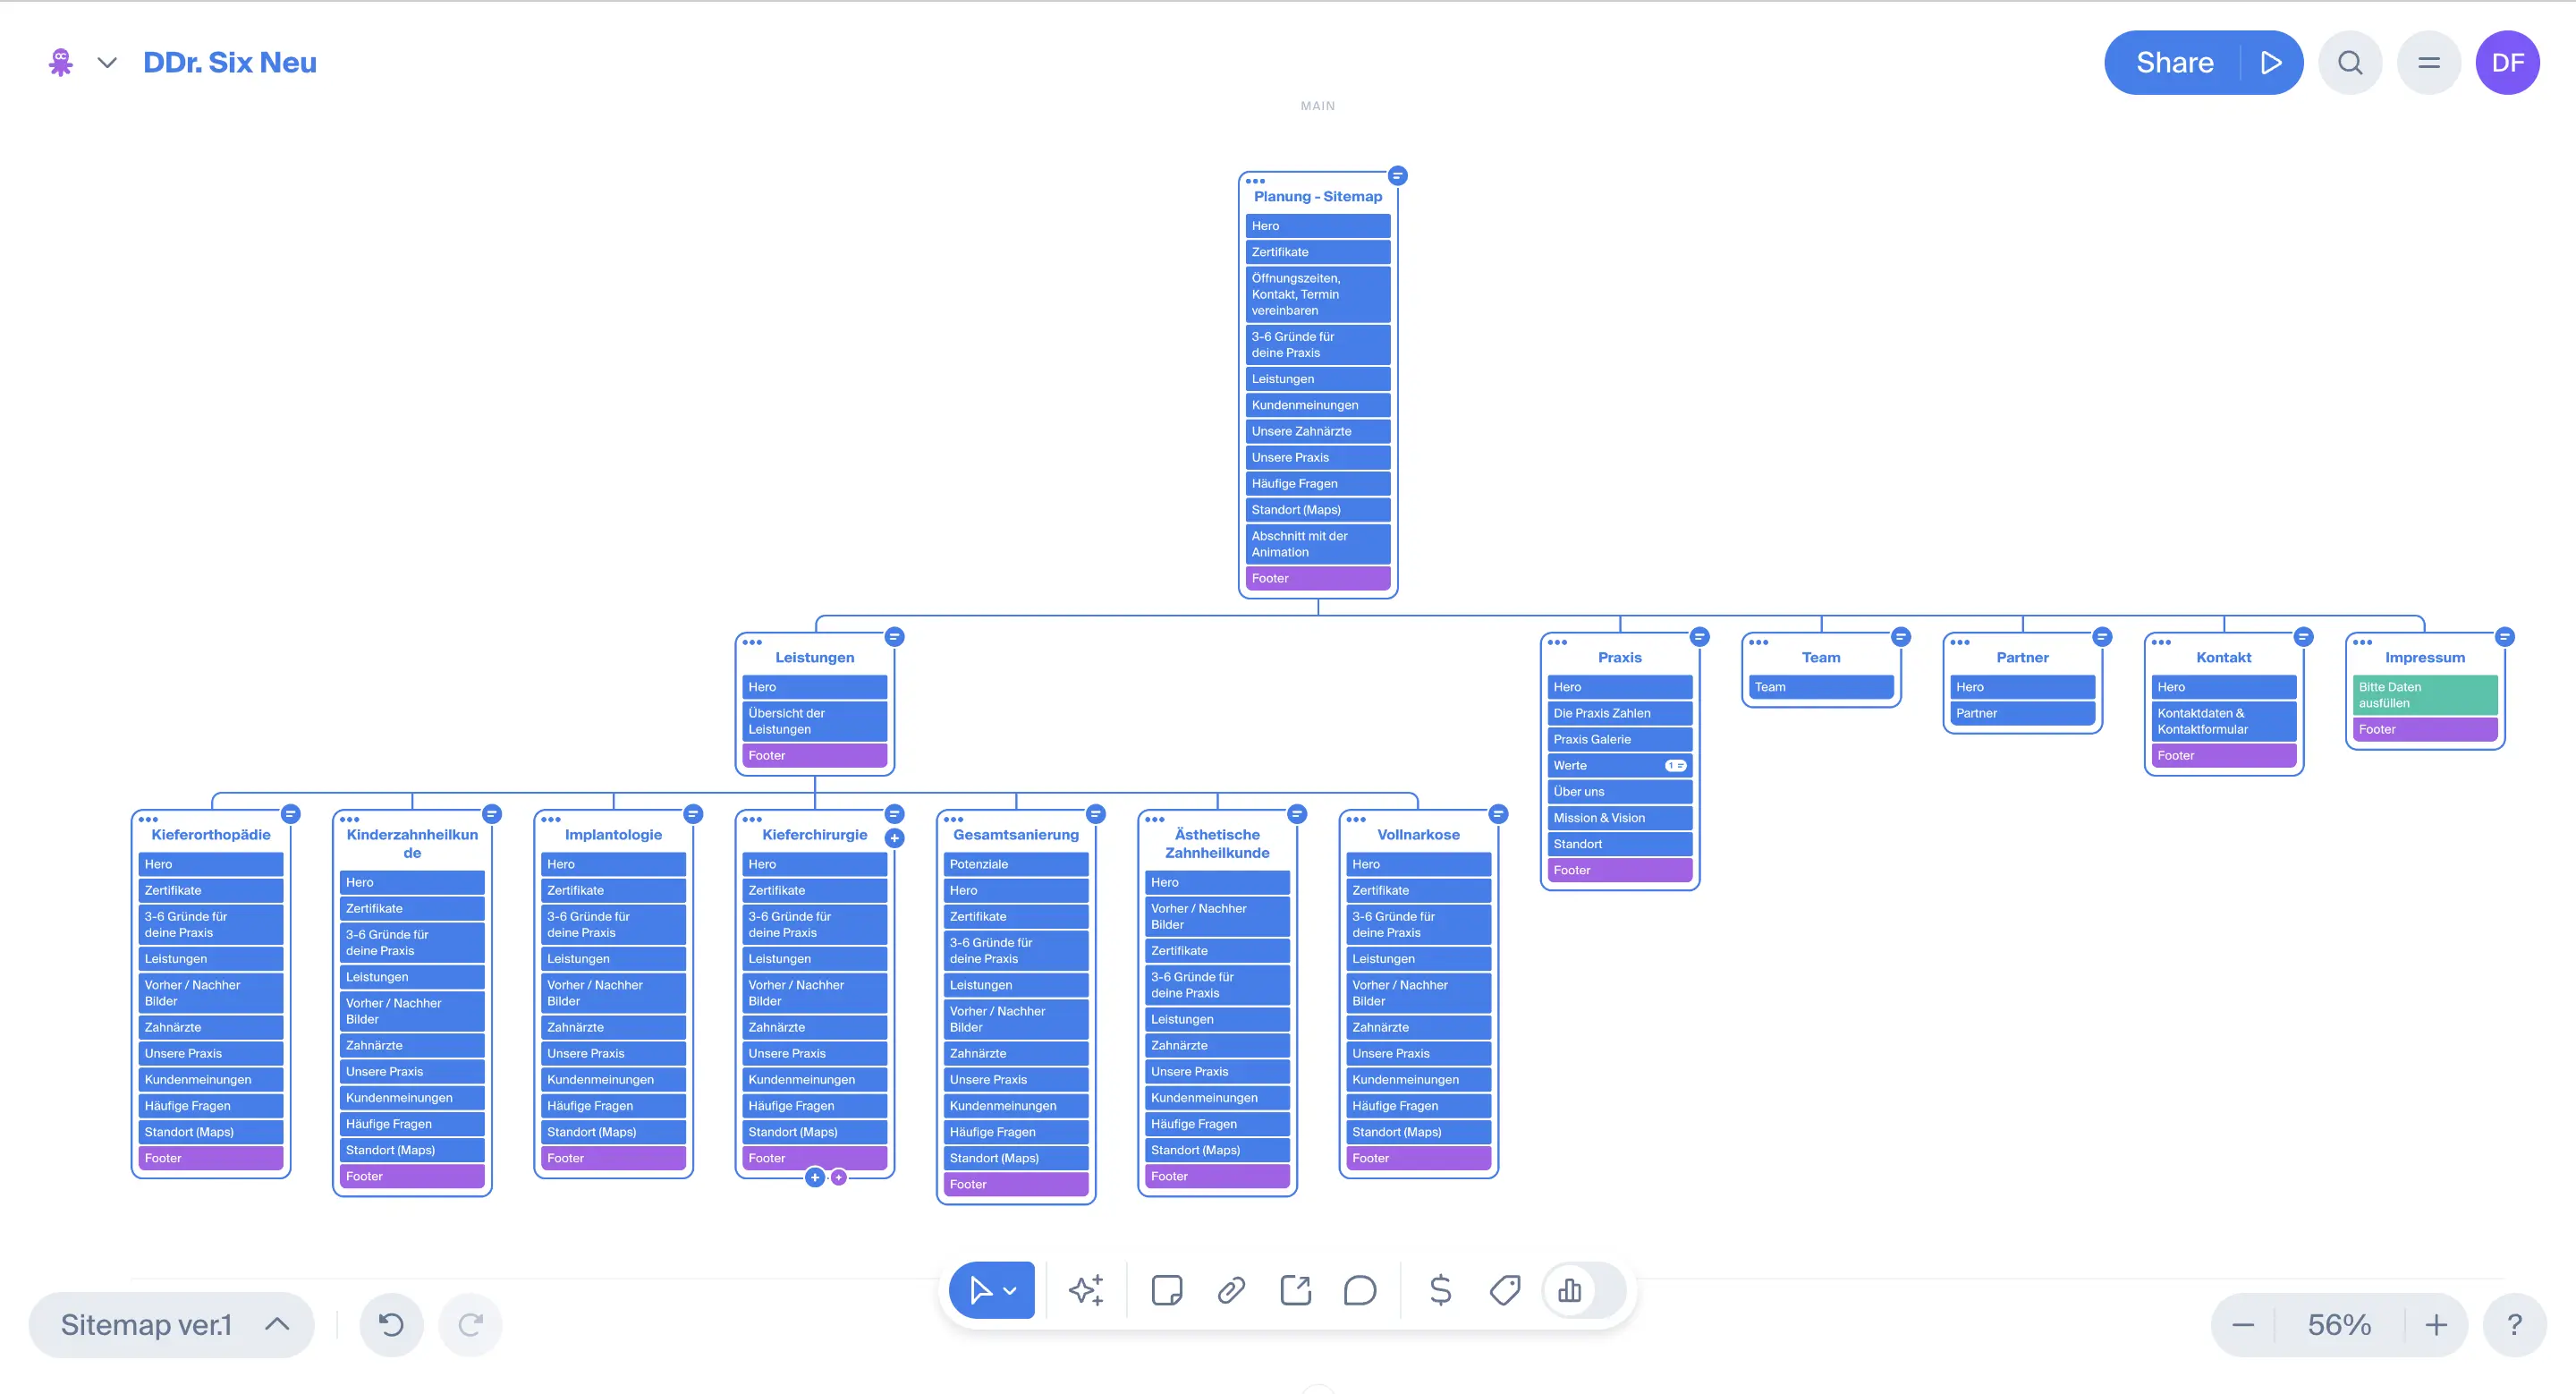Image resolution: width=2576 pixels, height=1394 pixels.
Task: Click the DF user avatar
Action: [x=2507, y=63]
